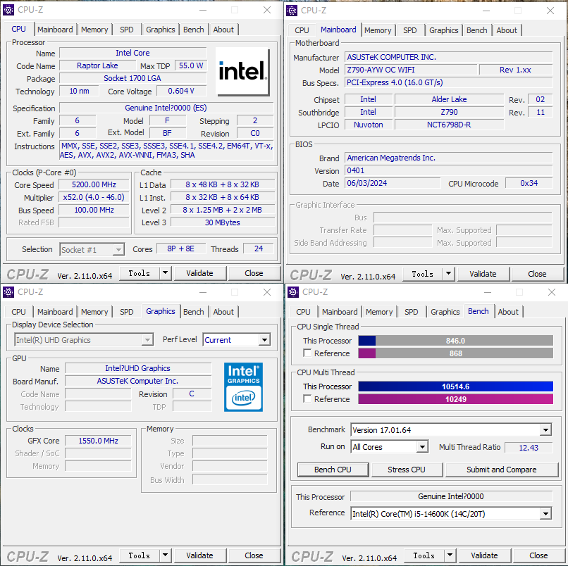Start the Stress CPU test
The image size is (568, 566).
(407, 470)
